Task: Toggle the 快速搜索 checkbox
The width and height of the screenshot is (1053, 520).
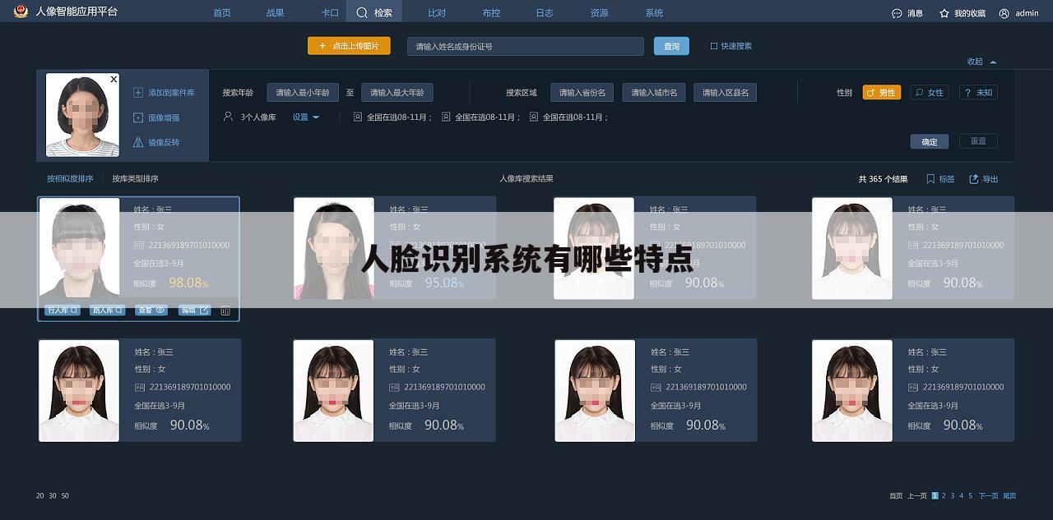Action: tap(714, 46)
